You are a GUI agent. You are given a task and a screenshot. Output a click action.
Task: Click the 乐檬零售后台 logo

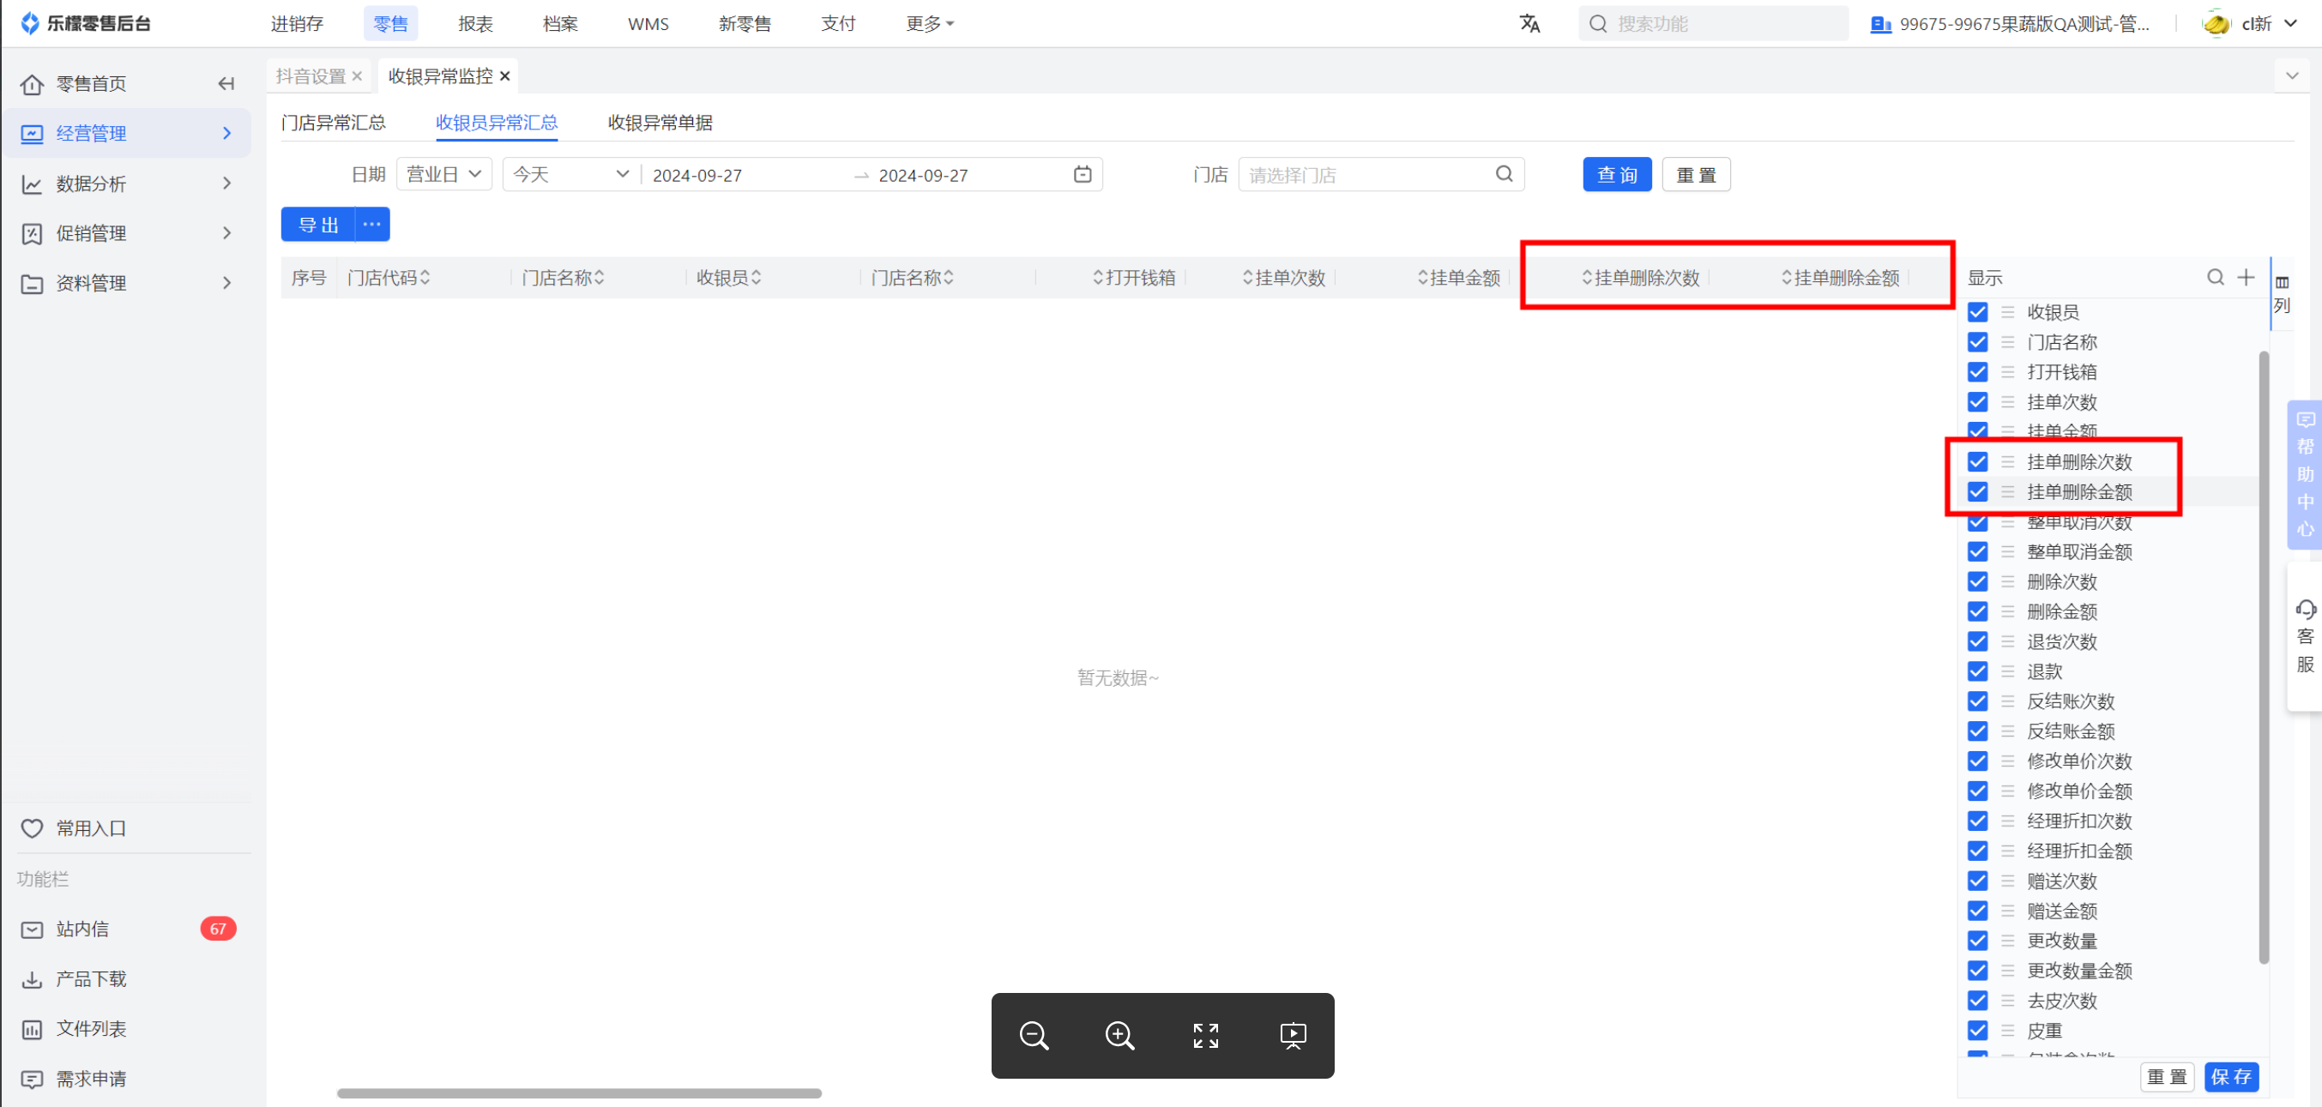[x=86, y=23]
